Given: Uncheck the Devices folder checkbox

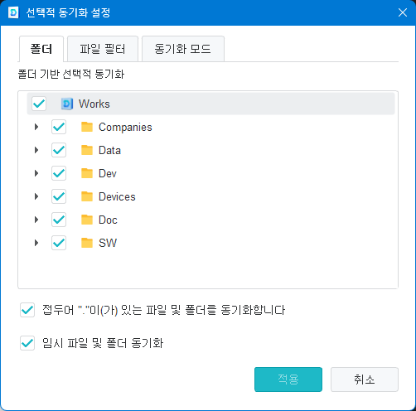Looking at the screenshot, I should [x=59, y=196].
